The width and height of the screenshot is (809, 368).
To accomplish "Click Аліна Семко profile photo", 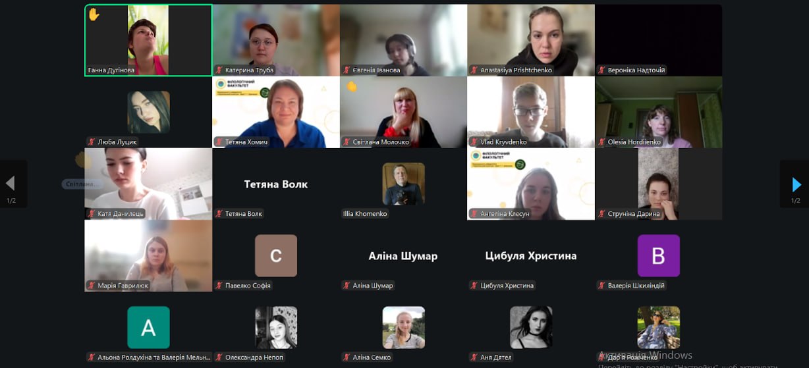I will tap(404, 327).
